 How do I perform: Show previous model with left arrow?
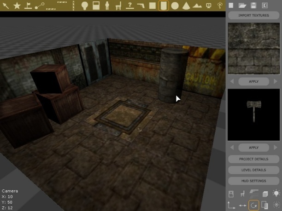click(232, 148)
